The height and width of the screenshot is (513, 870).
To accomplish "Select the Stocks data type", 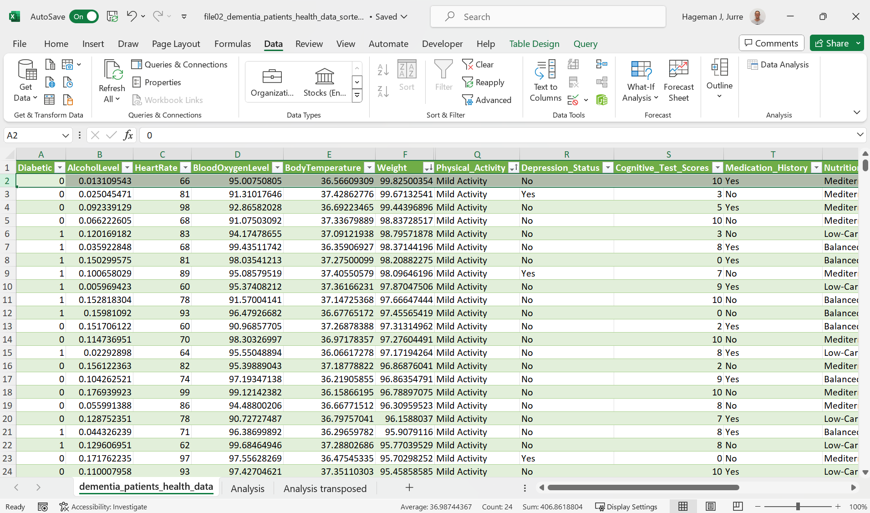I will [x=325, y=82].
